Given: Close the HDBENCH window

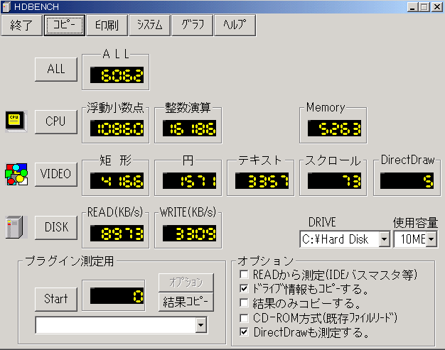Looking at the screenshot, I should 437,7.
